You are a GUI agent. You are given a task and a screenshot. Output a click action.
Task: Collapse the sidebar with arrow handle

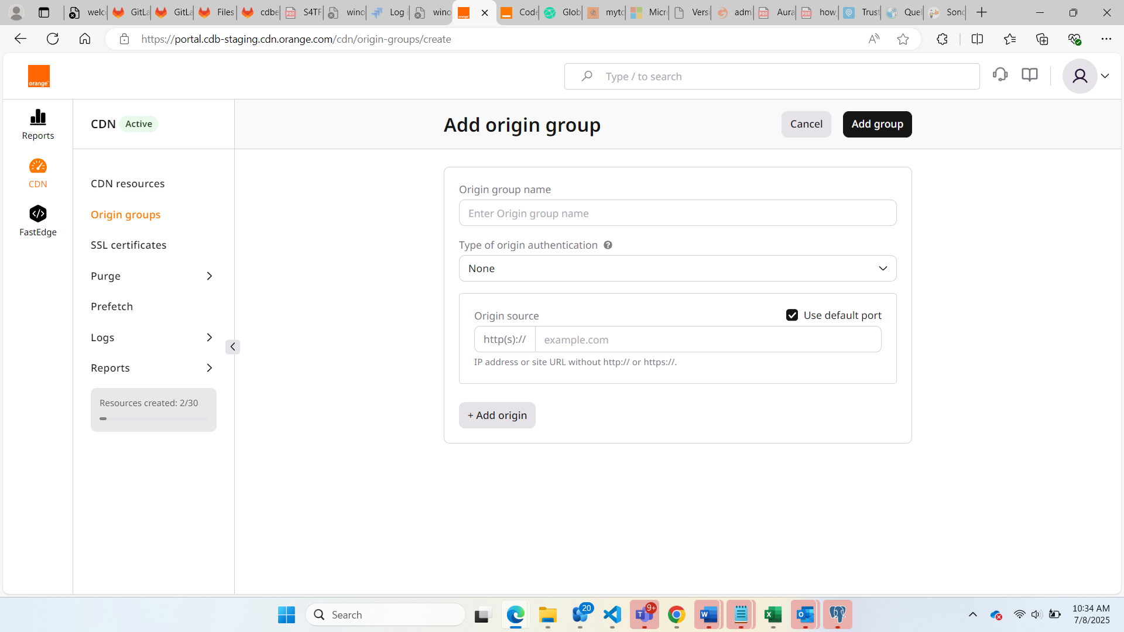[232, 347]
